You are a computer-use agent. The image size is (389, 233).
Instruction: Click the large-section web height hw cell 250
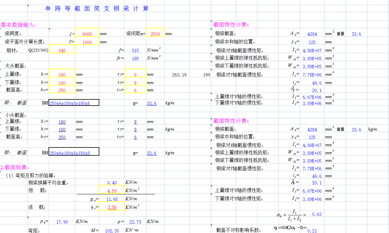(62, 90)
